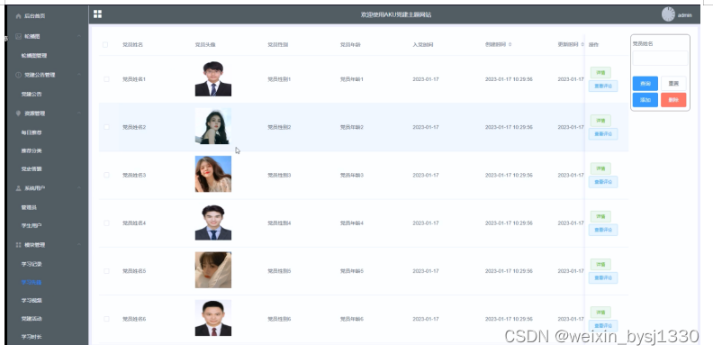713x354 pixels.
Task: Open 详情 for row 党员姓名2
Action: coord(600,121)
